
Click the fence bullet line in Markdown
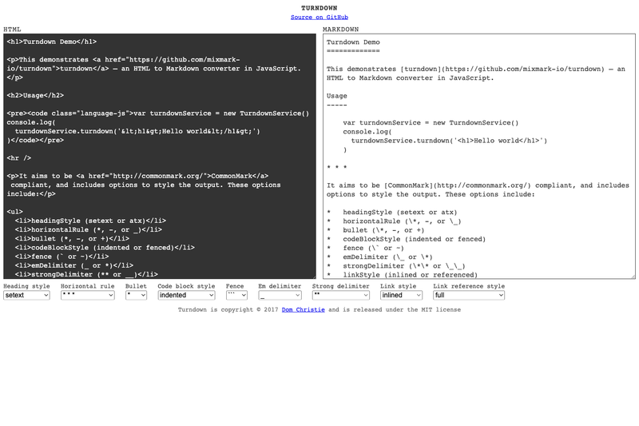pyautogui.click(x=365, y=249)
